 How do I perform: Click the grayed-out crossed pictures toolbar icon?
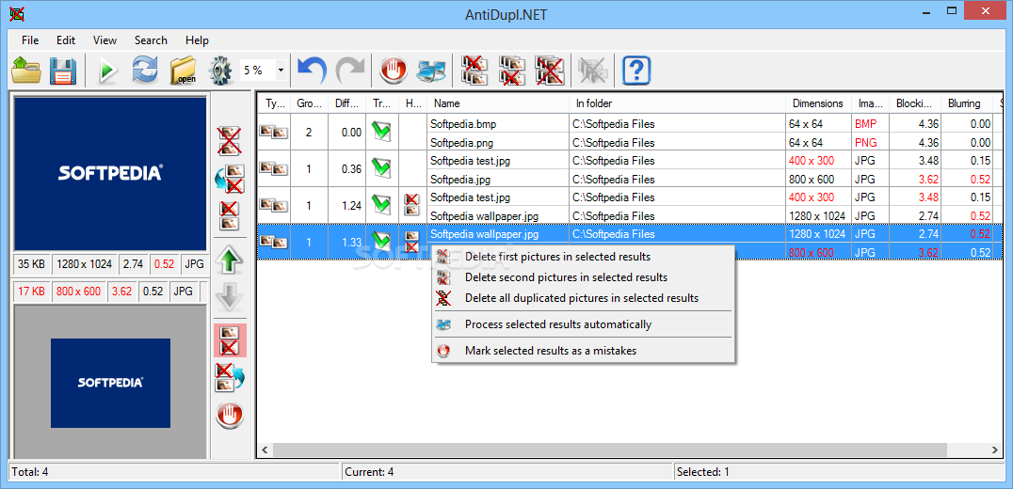[592, 70]
